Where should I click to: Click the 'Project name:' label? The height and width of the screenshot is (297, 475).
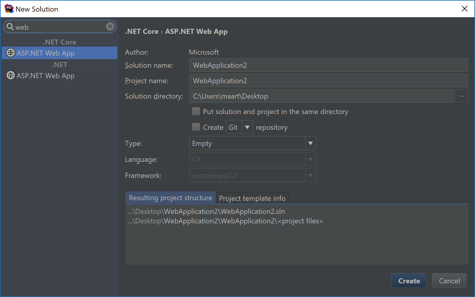[146, 81]
